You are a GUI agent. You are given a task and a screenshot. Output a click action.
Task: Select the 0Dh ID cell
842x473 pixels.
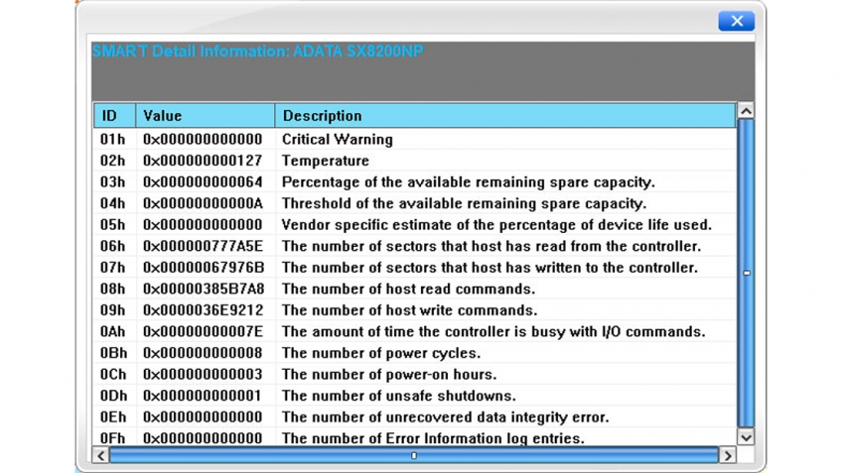[114, 396]
